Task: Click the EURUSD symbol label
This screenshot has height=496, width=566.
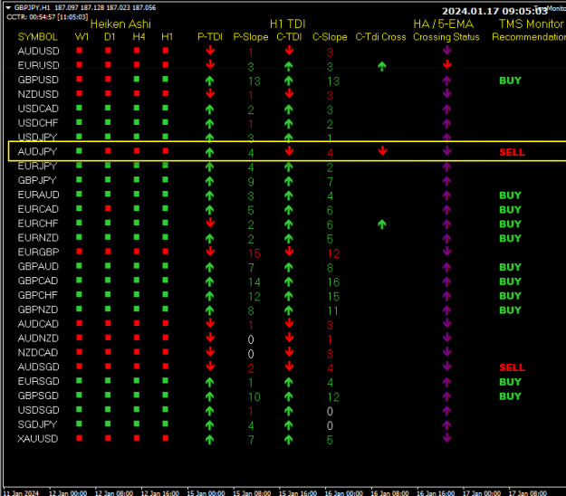Action: coord(38,66)
